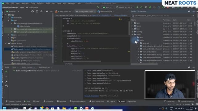The height and width of the screenshot is (111, 198).
Task: Open the Problems tool window
Action: 48,101
